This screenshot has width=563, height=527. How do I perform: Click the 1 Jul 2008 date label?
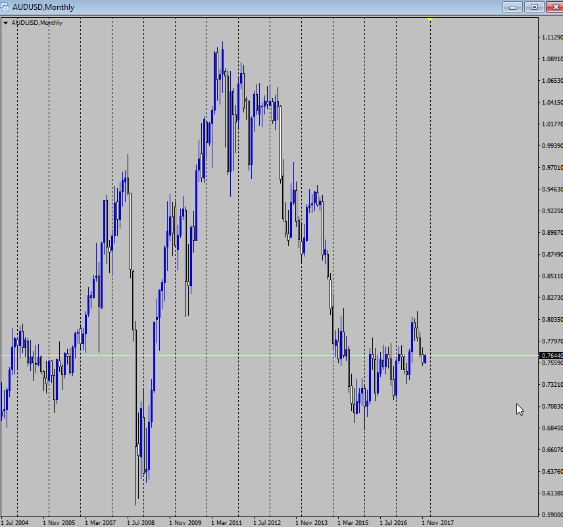click(x=141, y=522)
